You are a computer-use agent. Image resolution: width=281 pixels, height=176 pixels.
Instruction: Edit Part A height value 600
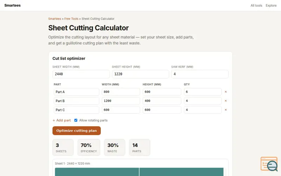[162, 92]
